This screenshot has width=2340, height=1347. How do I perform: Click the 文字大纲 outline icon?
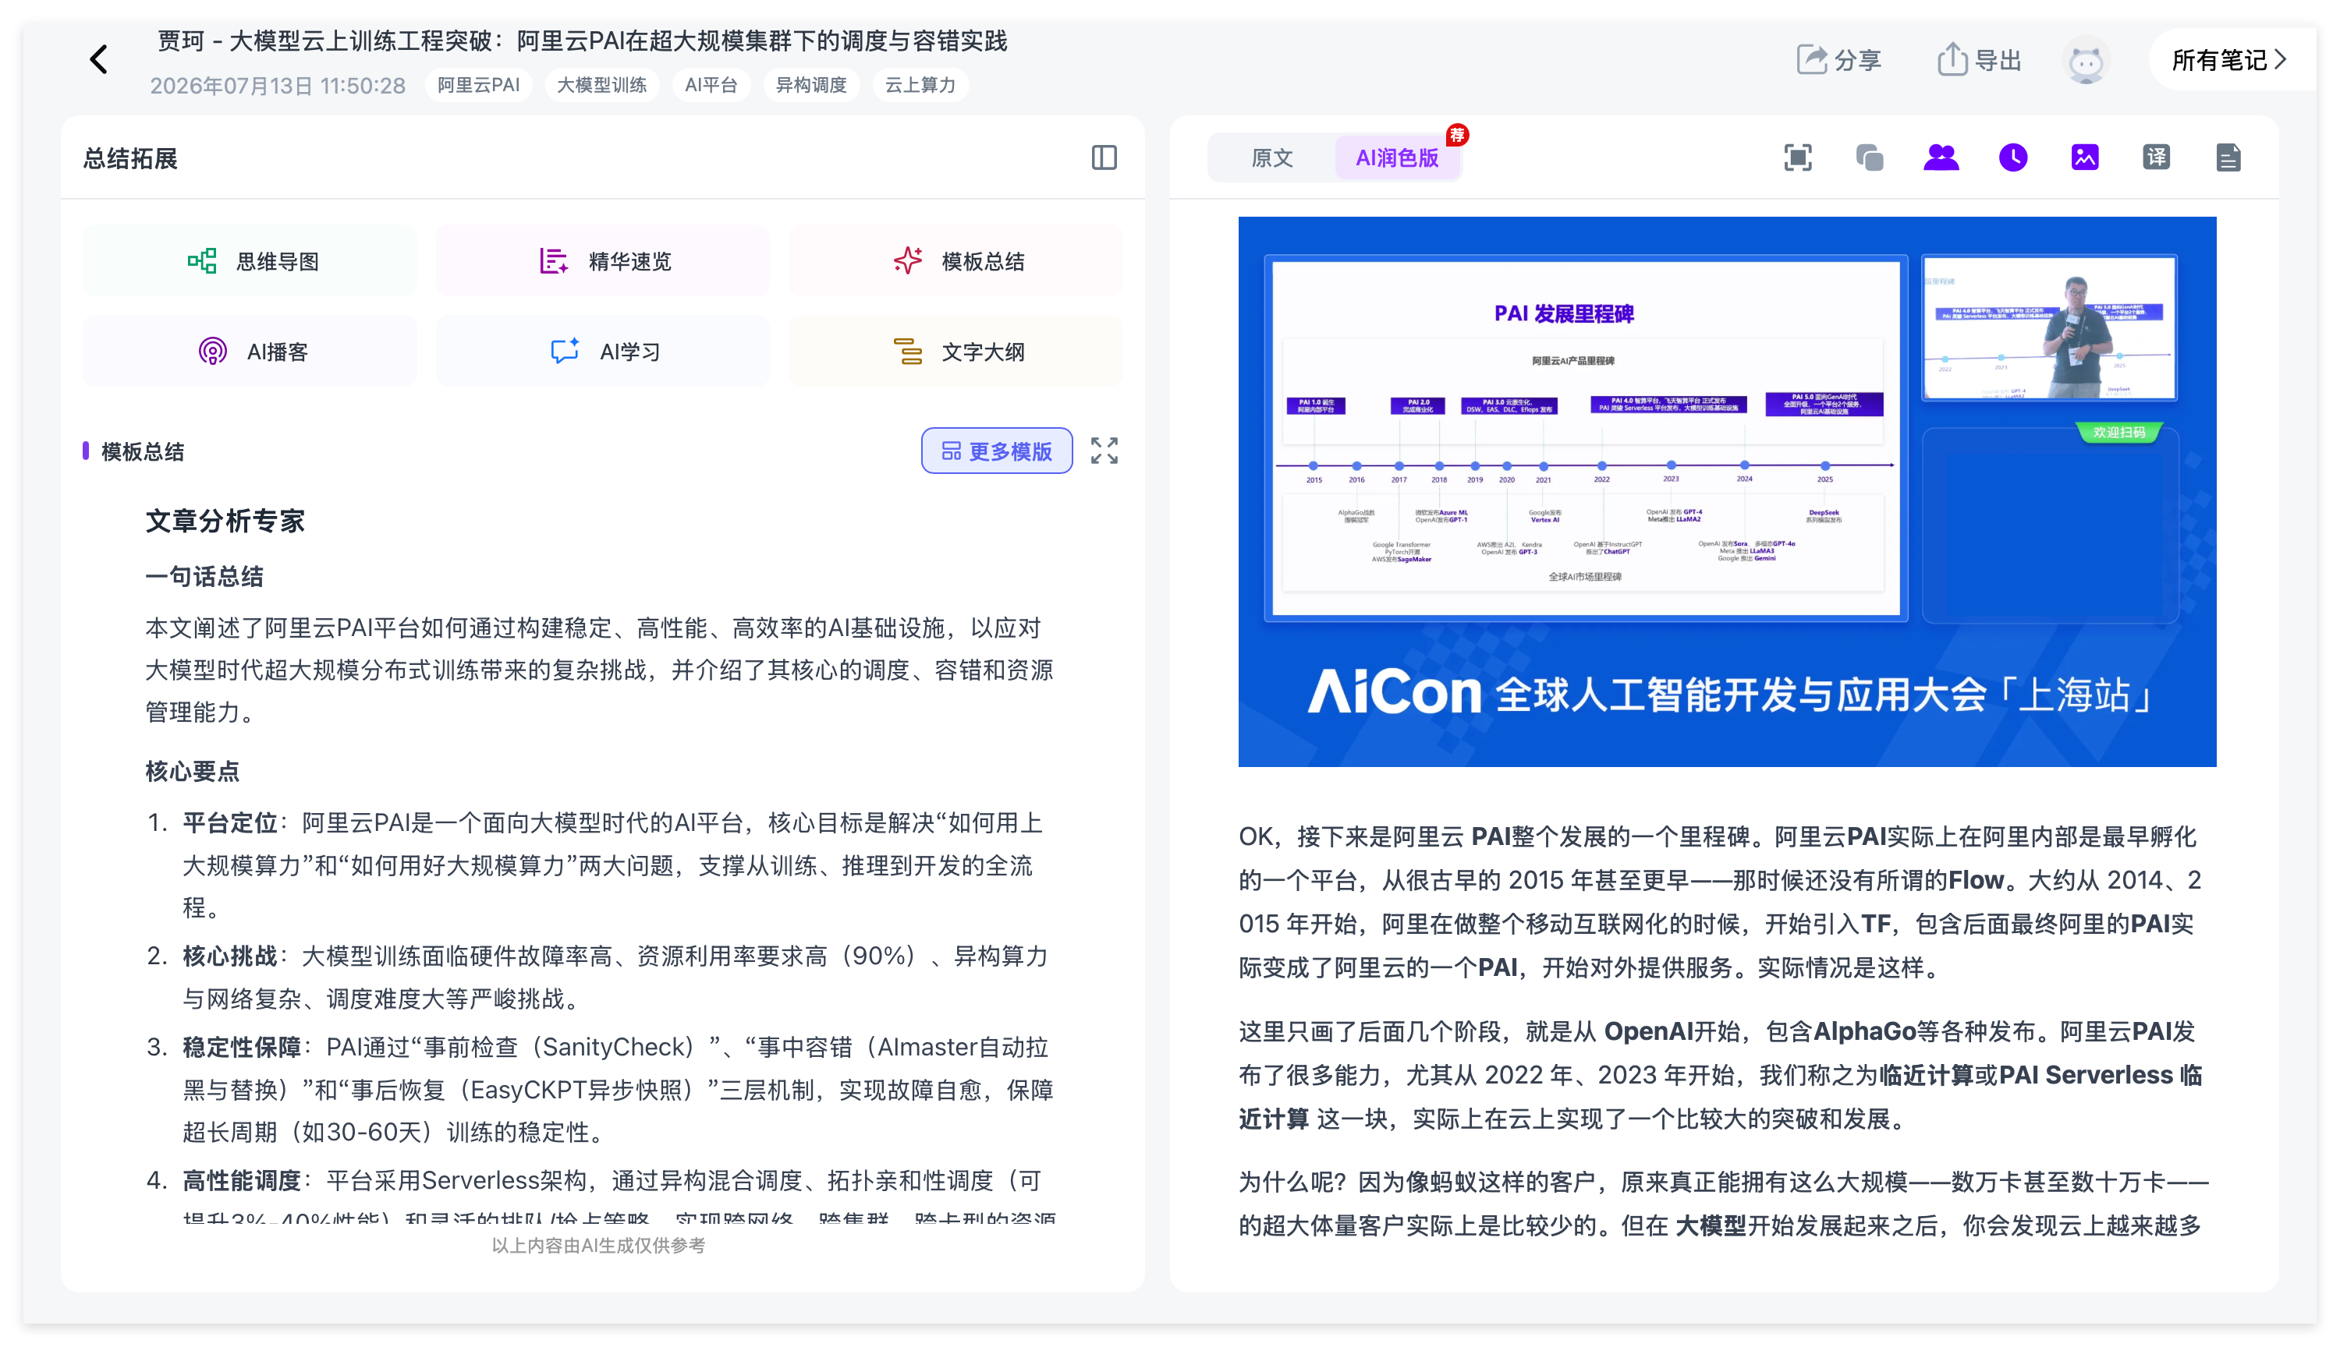pyautogui.click(x=907, y=352)
